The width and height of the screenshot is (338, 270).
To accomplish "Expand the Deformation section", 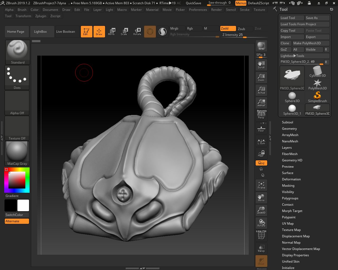I will click(291, 179).
